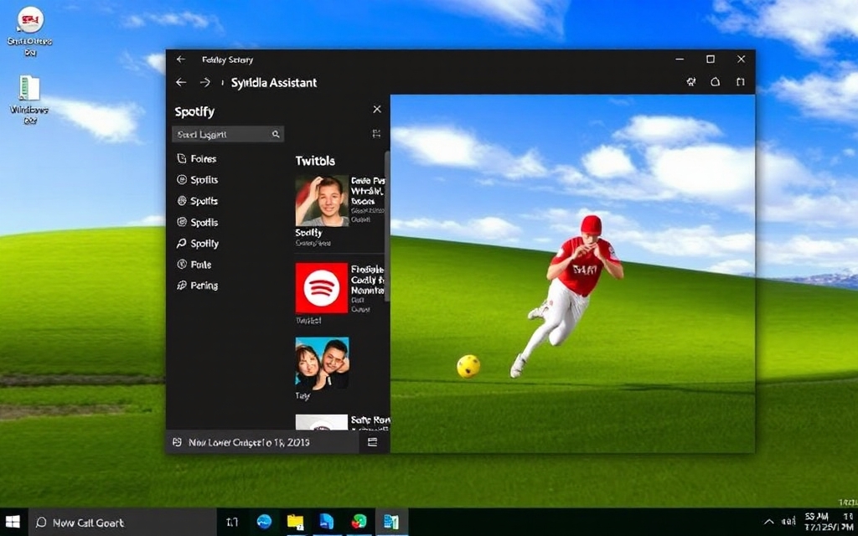Open Task View from the taskbar
Screen dimensions: 858x536
click(232, 523)
